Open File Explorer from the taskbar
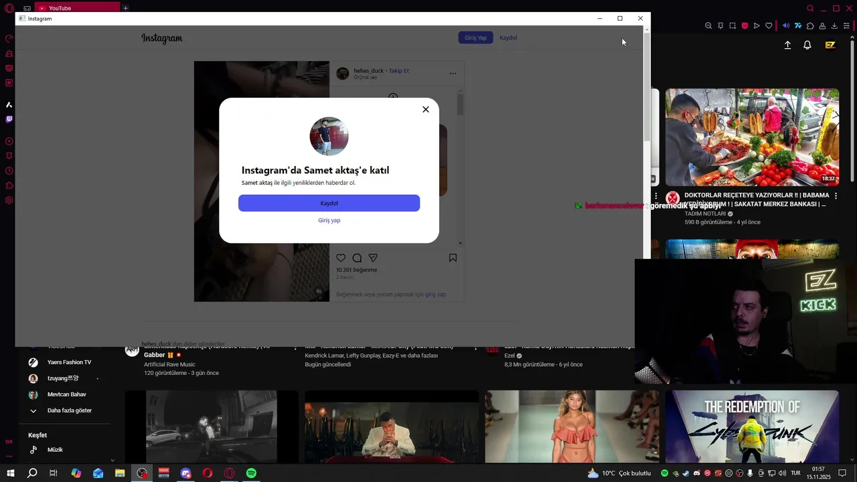This screenshot has height=482, width=857. [x=120, y=473]
